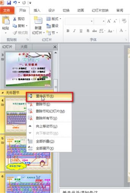Image resolution: width=130 pixels, height=193 pixels.
Task: Click the 重设 reset slide button
Action: coord(52,26)
